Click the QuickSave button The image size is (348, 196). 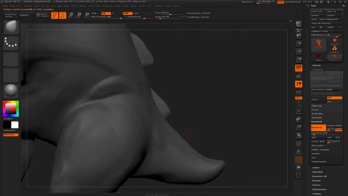[247, 2]
